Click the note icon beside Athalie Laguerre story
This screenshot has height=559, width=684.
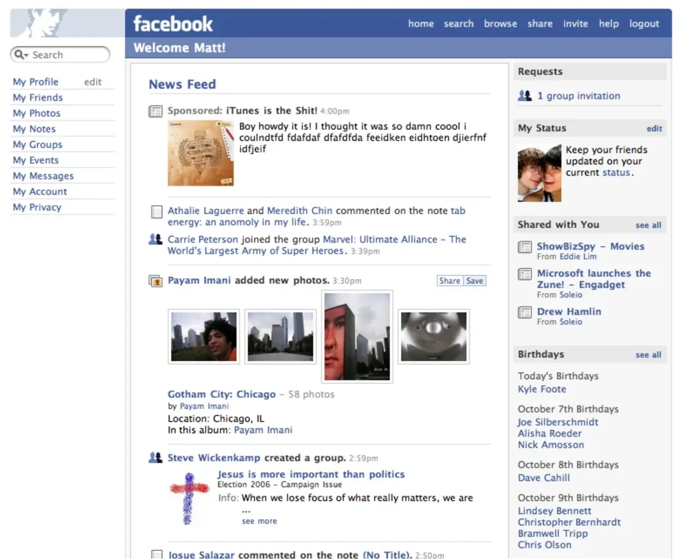pyautogui.click(x=156, y=212)
